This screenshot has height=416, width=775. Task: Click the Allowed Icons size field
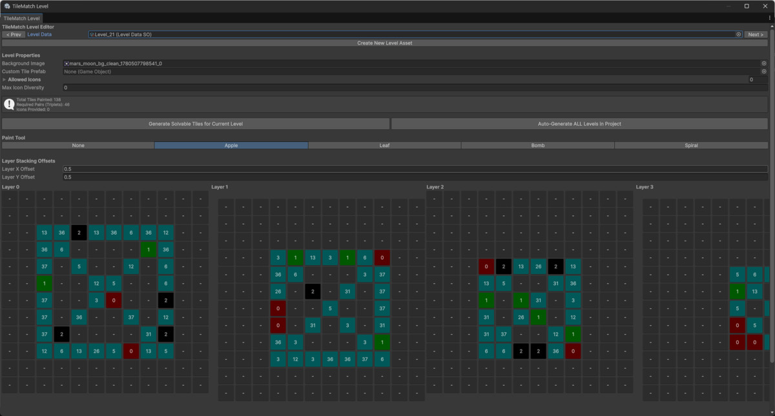point(758,79)
